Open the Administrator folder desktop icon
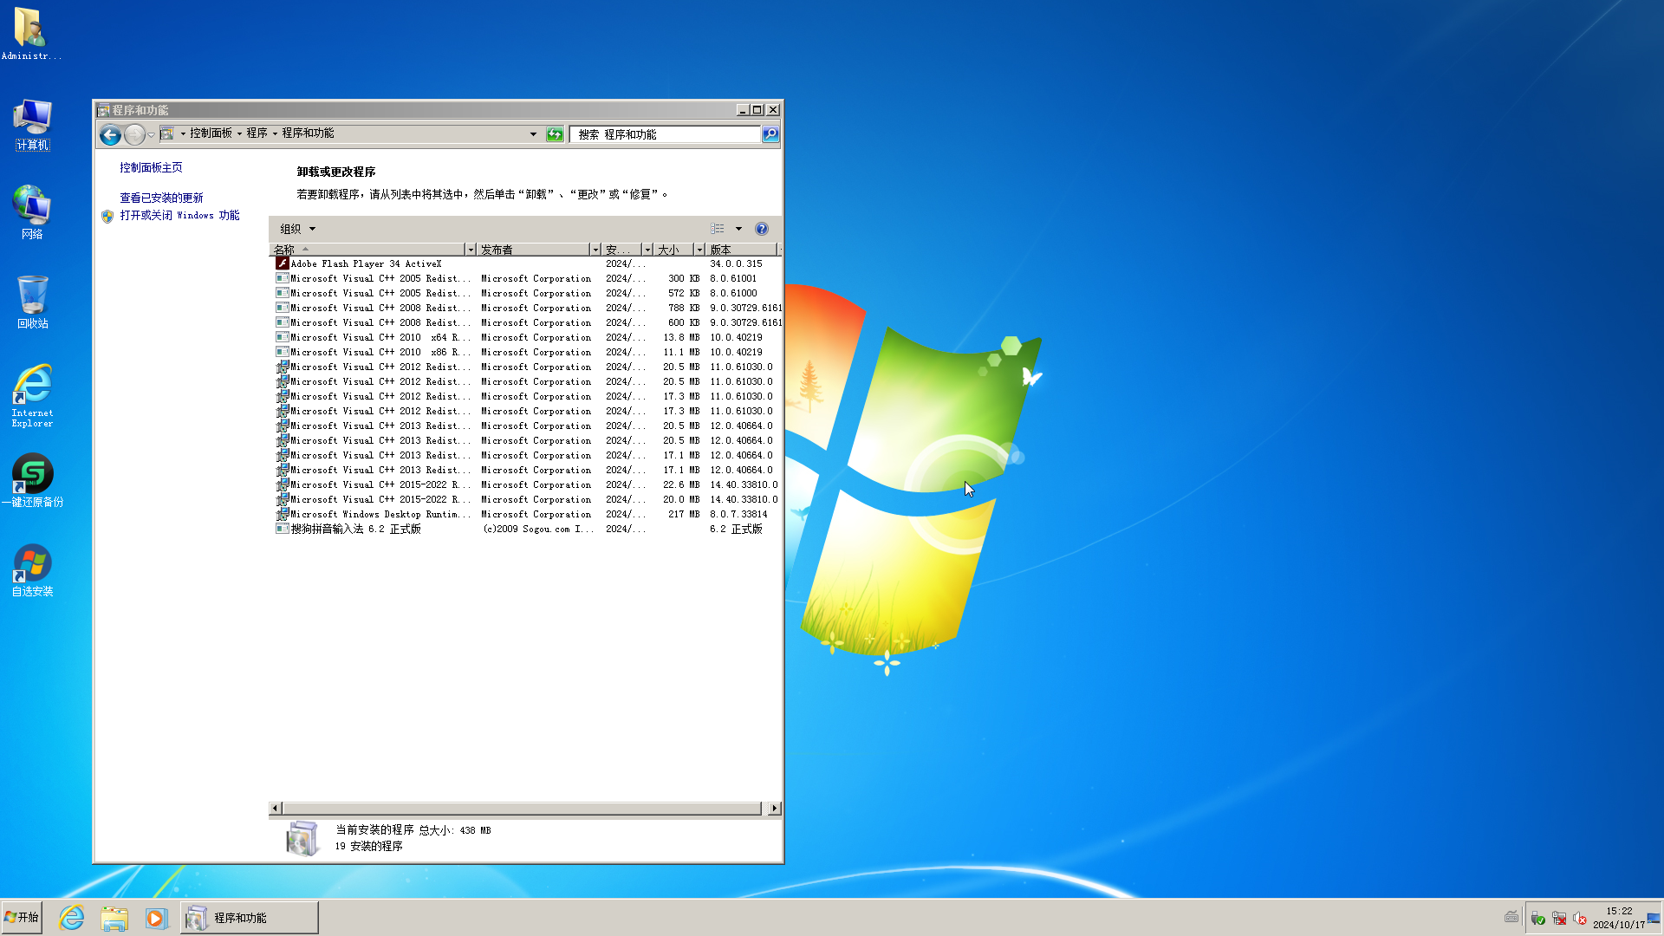1664x936 pixels. 31,34
